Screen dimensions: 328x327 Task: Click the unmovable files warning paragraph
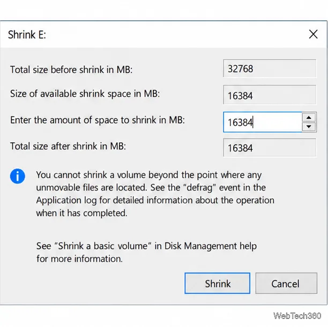(155, 194)
